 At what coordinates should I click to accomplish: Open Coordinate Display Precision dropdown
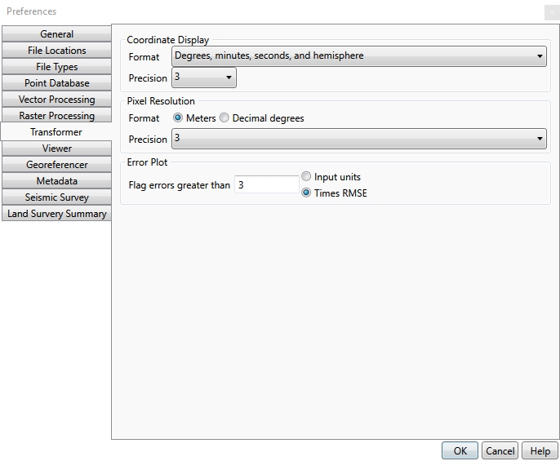coord(203,78)
